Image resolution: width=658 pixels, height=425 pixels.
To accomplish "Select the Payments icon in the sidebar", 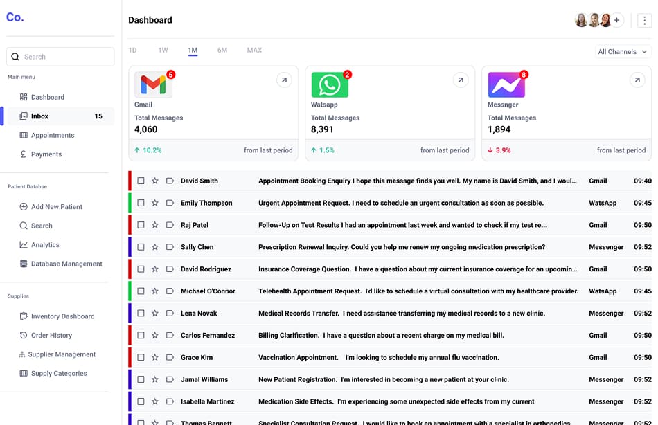I will [x=24, y=154].
